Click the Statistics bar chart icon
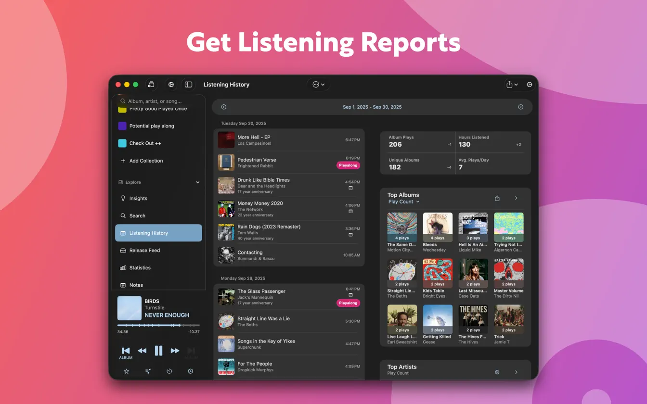Screen dimensions: 647x404 [x=123, y=268]
